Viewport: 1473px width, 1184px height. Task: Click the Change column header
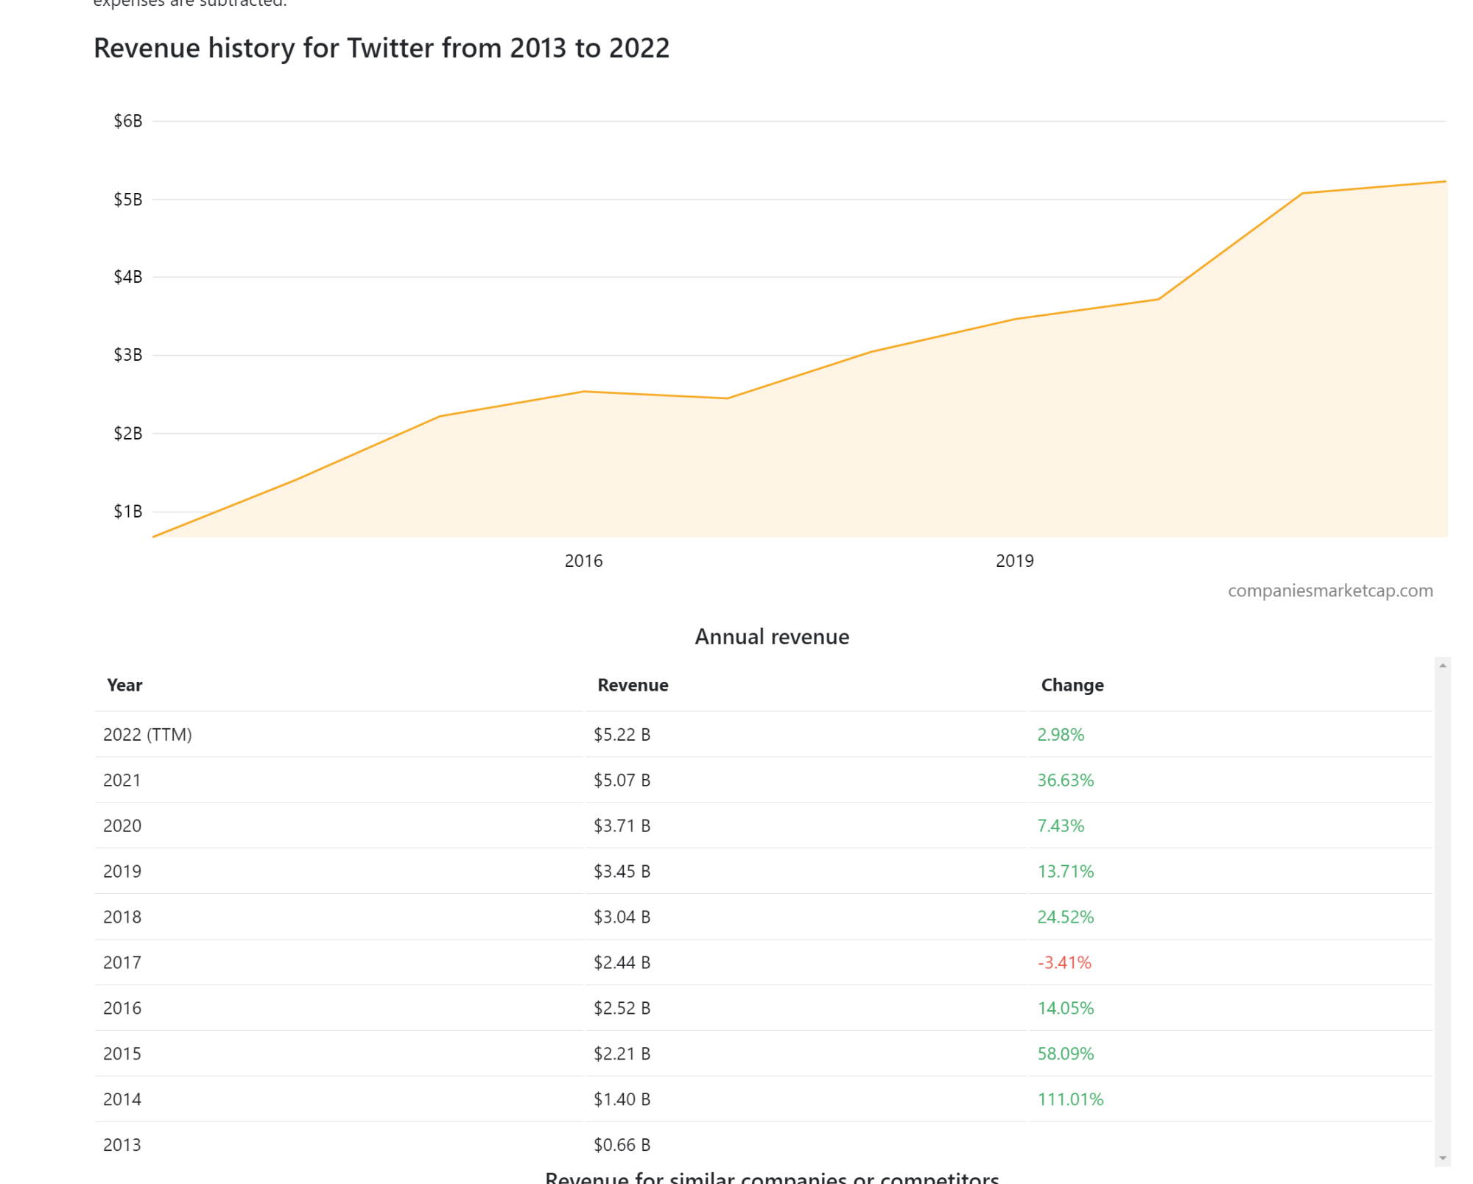tap(1072, 686)
